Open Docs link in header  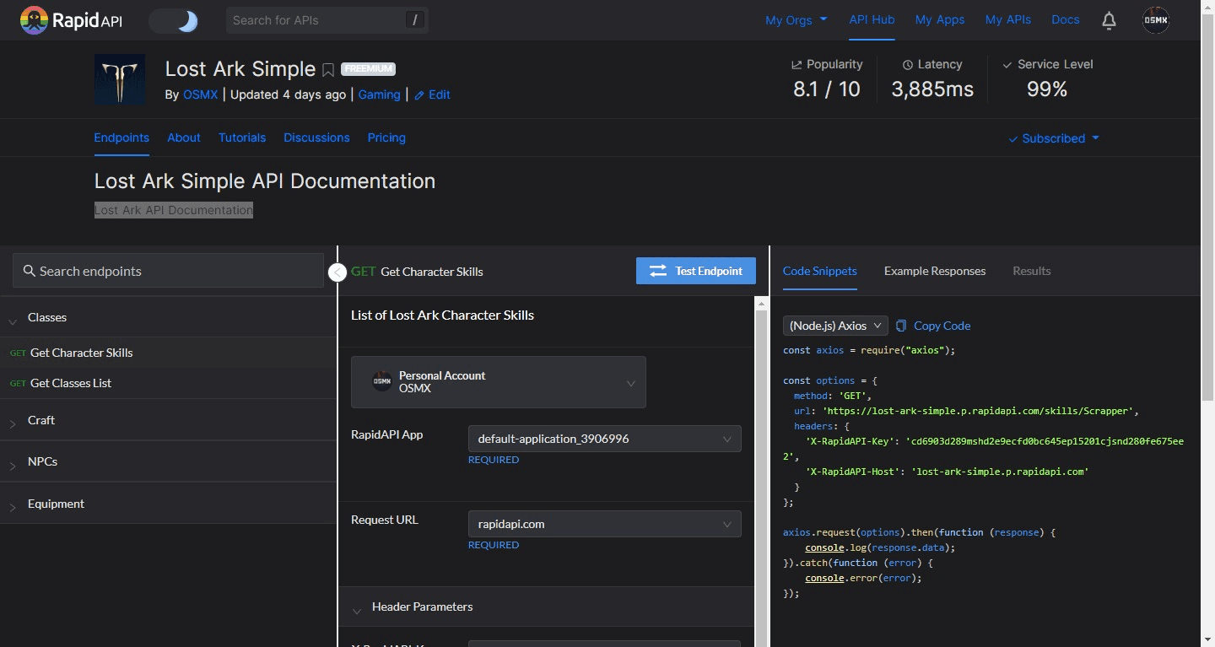tap(1066, 19)
